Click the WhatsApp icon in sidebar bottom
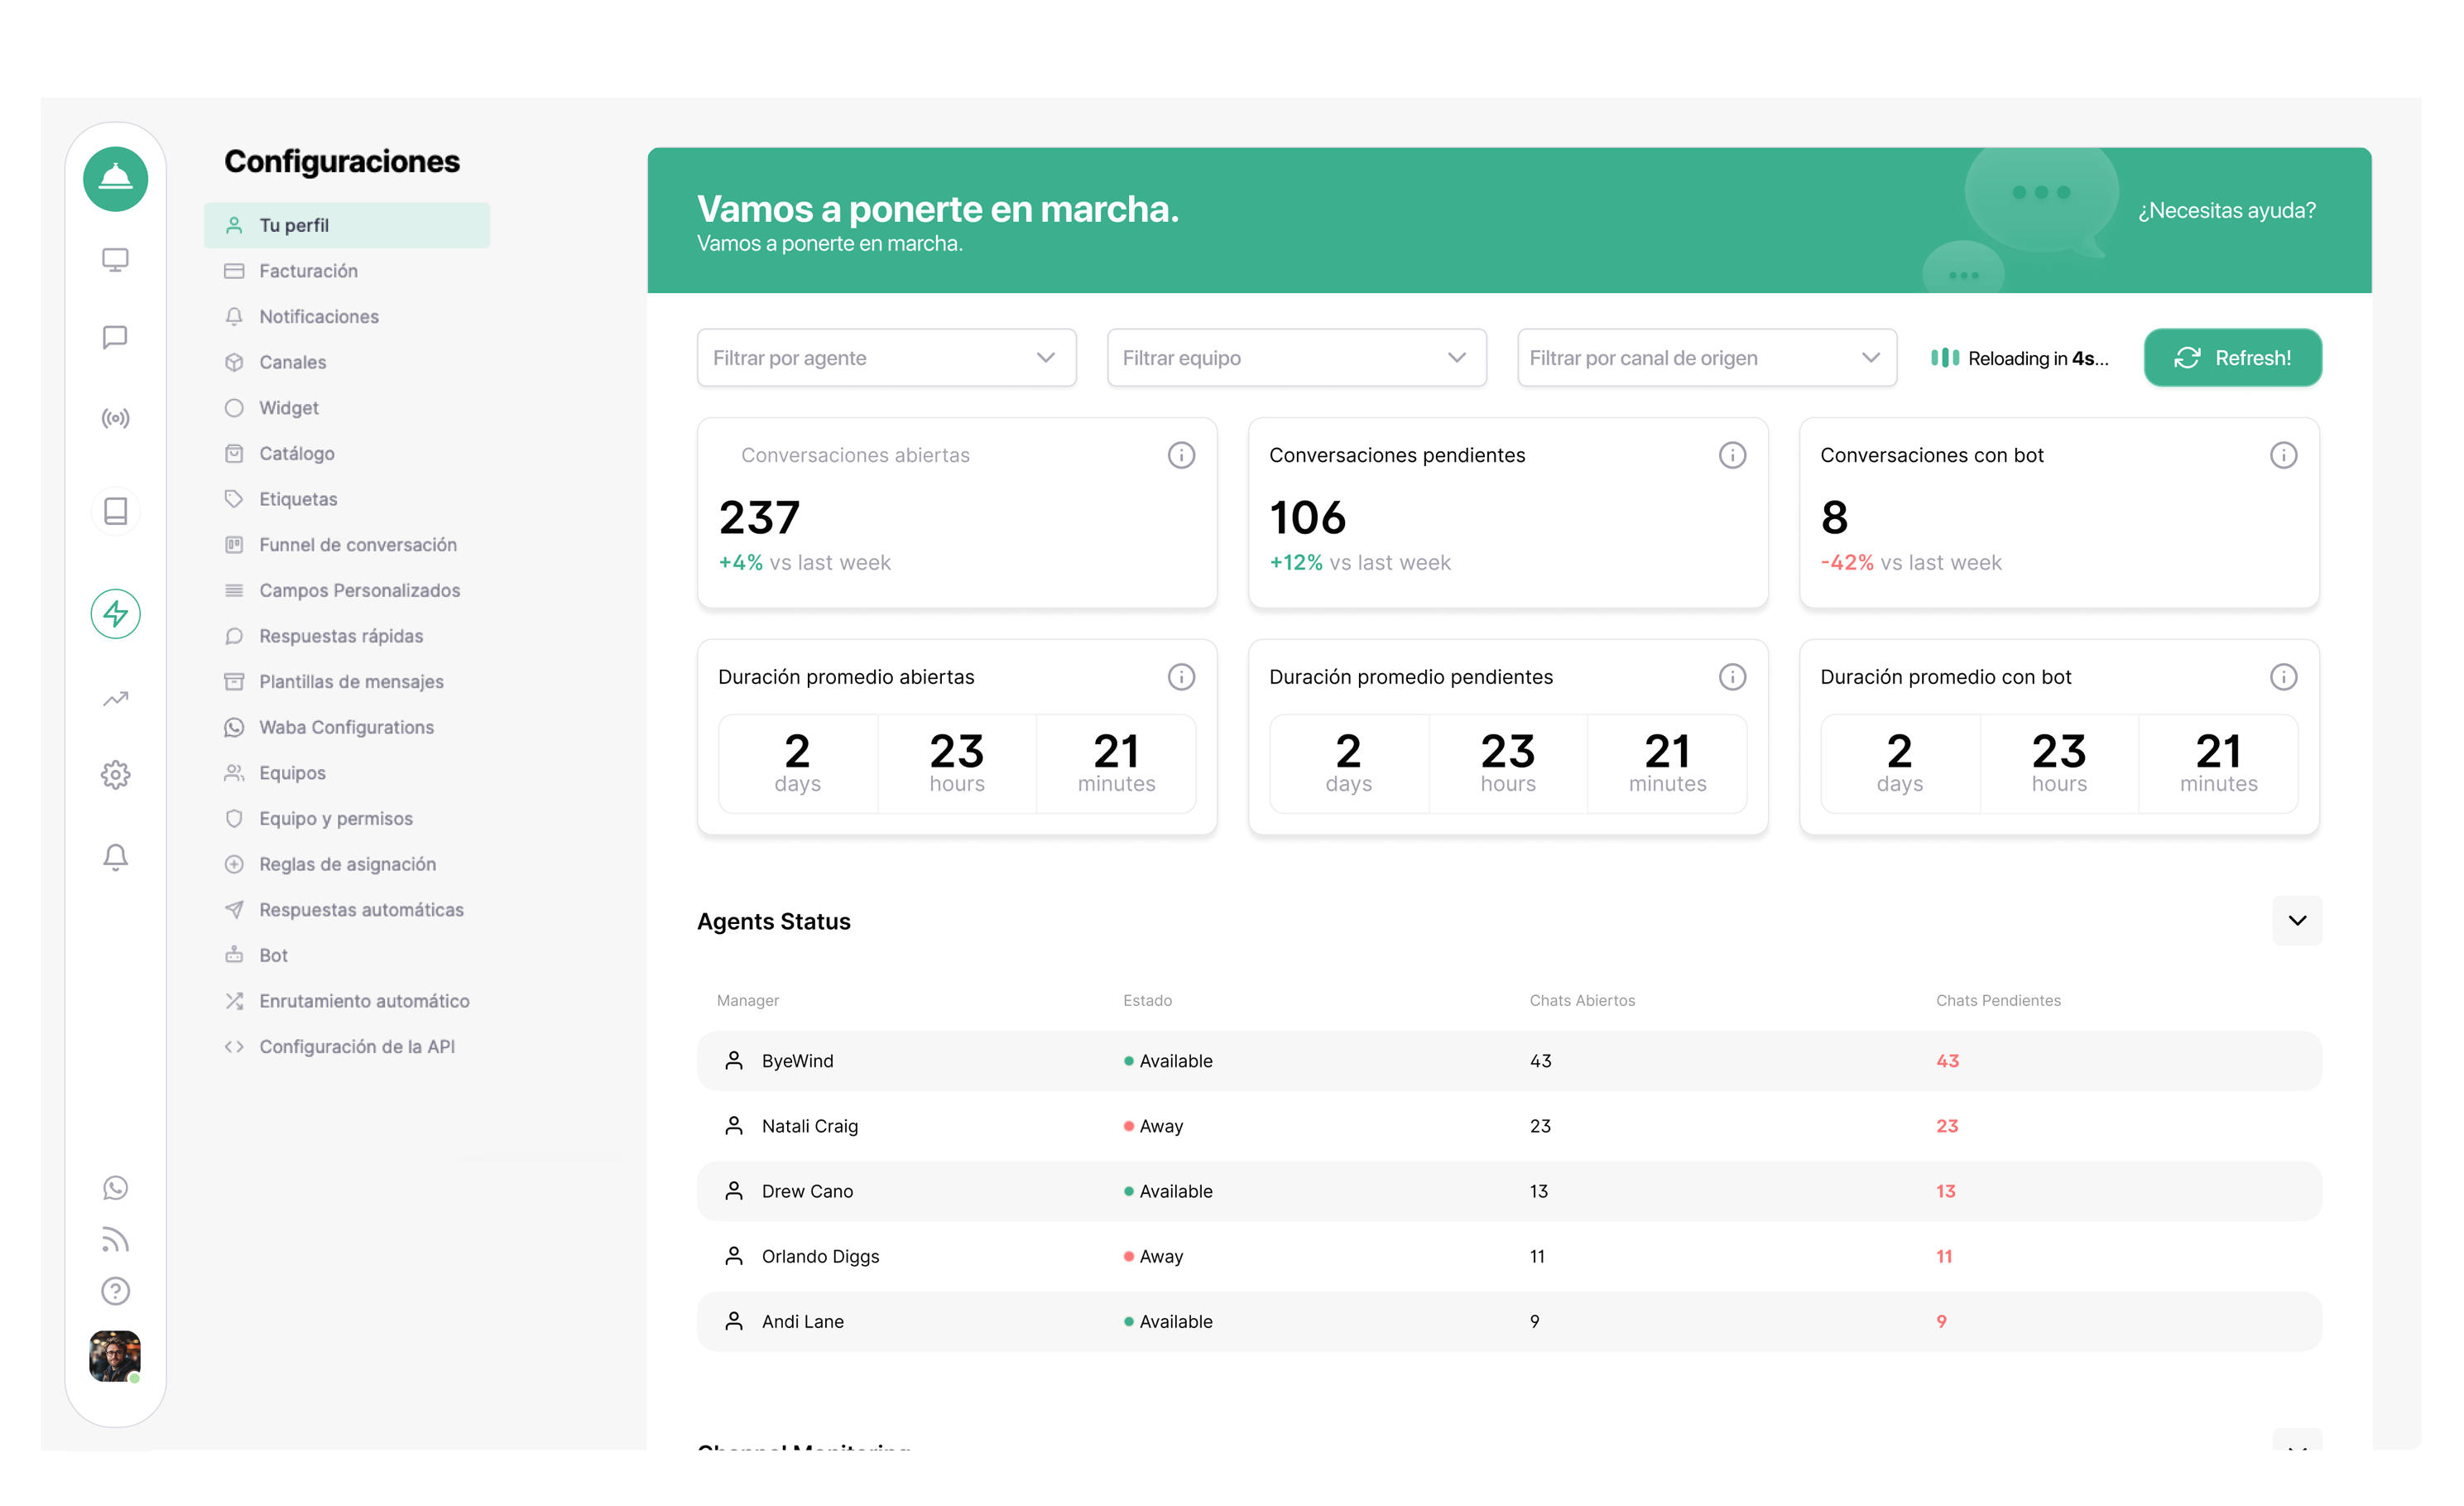Viewport: 2464px width, 1506px height. [x=115, y=1187]
